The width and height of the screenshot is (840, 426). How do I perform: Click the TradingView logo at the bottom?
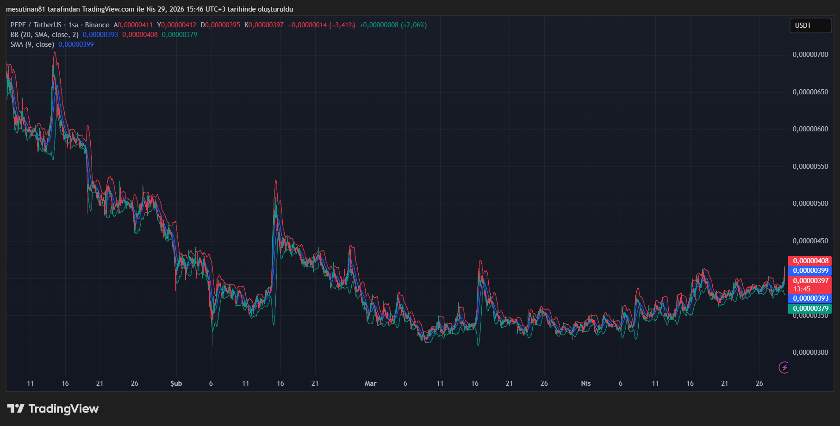click(53, 408)
